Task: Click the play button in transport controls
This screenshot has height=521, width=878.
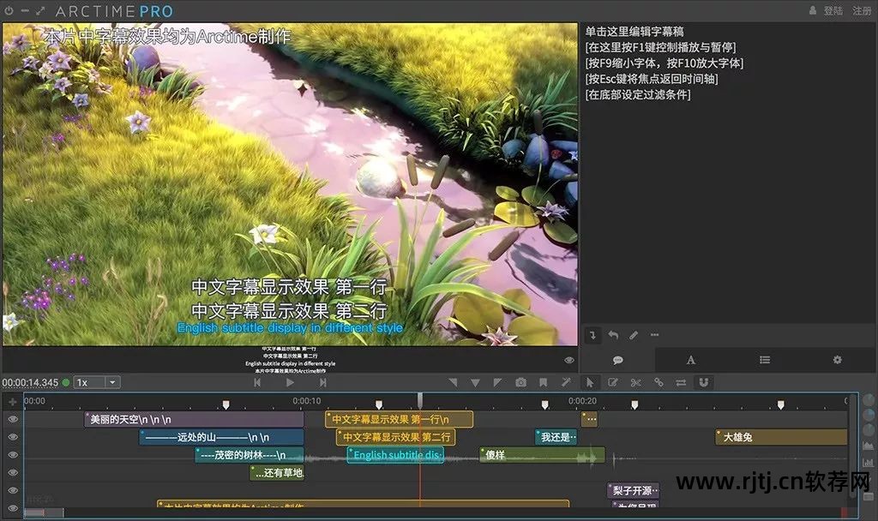Action: coord(290,383)
